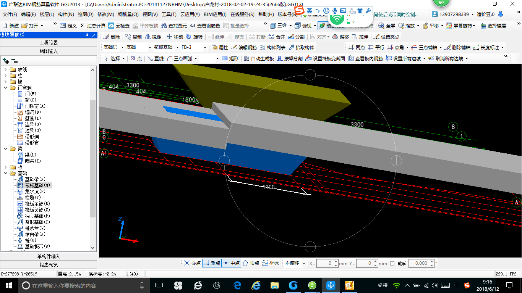522x293 pixels.
Task: Toggle 交点 intersection snap
Action: pos(192,263)
